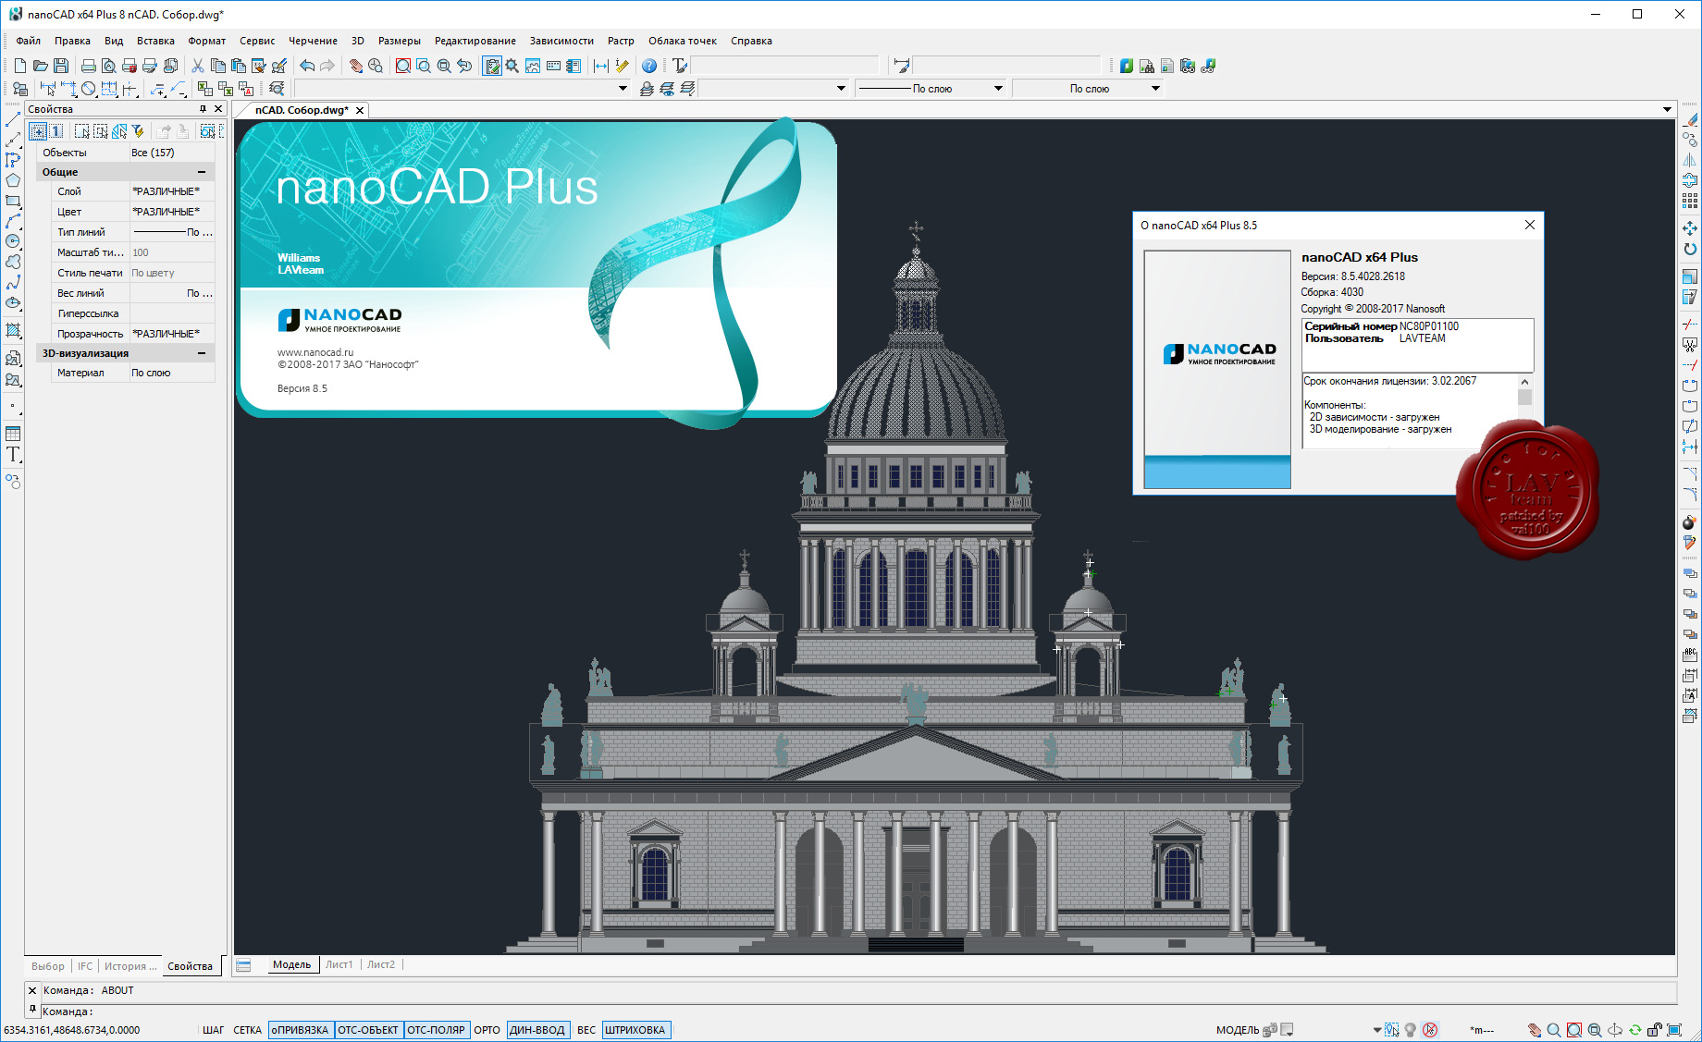Image resolution: width=1702 pixels, height=1042 pixels.
Task: Choose the Text tool in left toolbar
Action: (x=13, y=454)
